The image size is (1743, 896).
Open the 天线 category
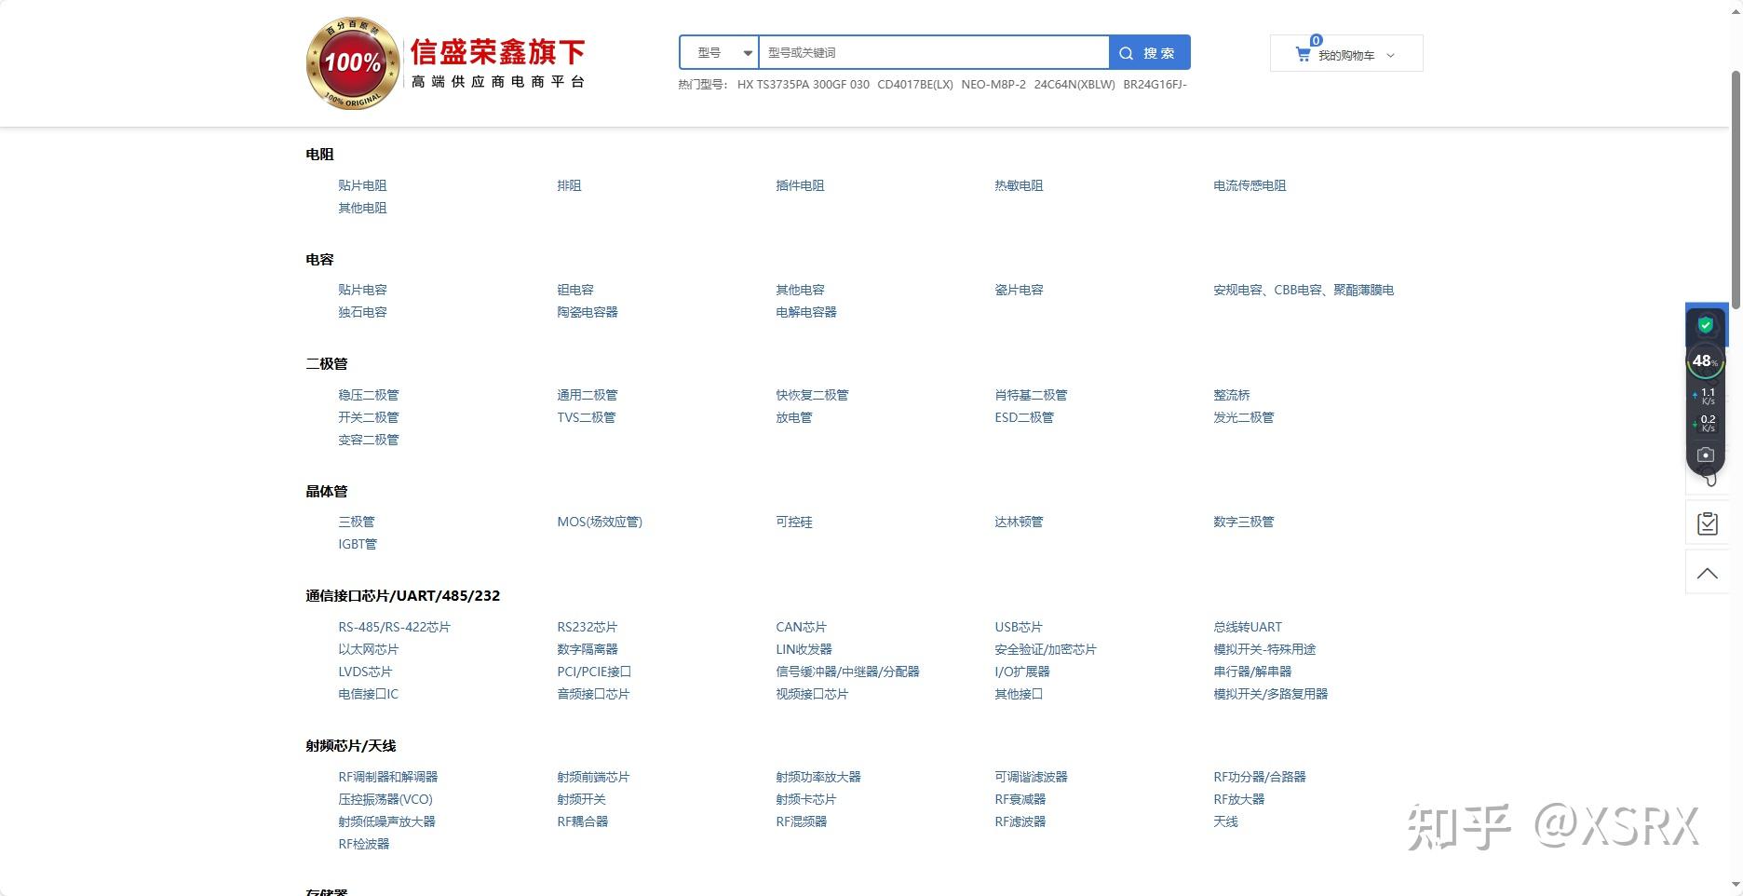(1225, 821)
